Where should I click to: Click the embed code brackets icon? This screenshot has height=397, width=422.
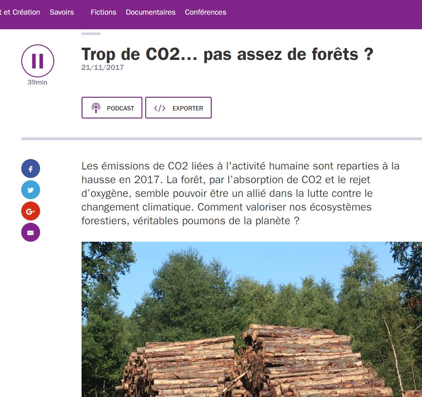pos(159,109)
